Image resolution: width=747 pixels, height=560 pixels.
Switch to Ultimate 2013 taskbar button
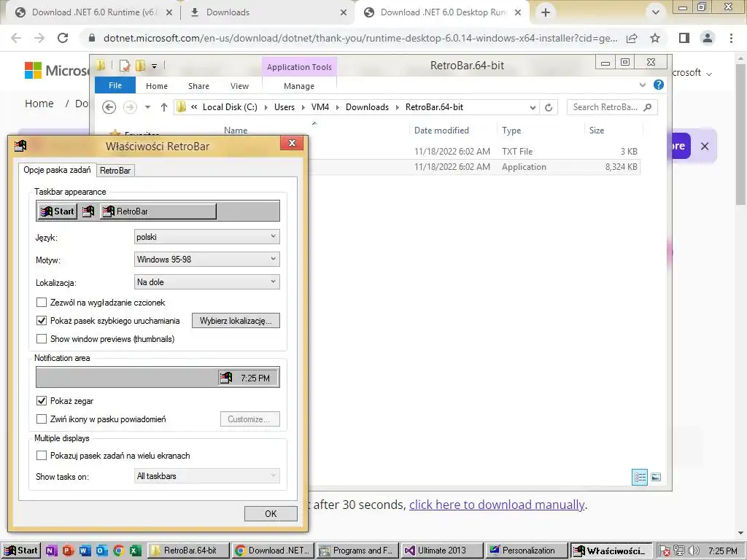tap(441, 551)
